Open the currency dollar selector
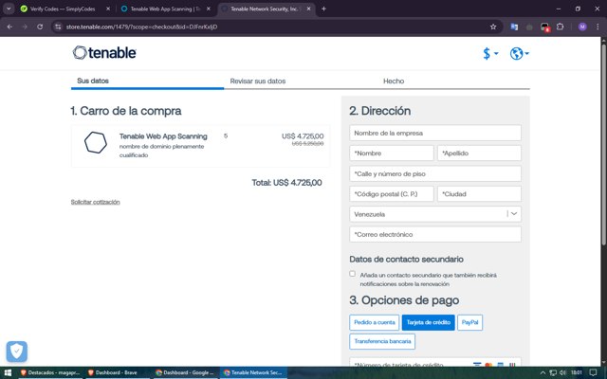Image resolution: width=607 pixels, height=379 pixels. (x=490, y=53)
